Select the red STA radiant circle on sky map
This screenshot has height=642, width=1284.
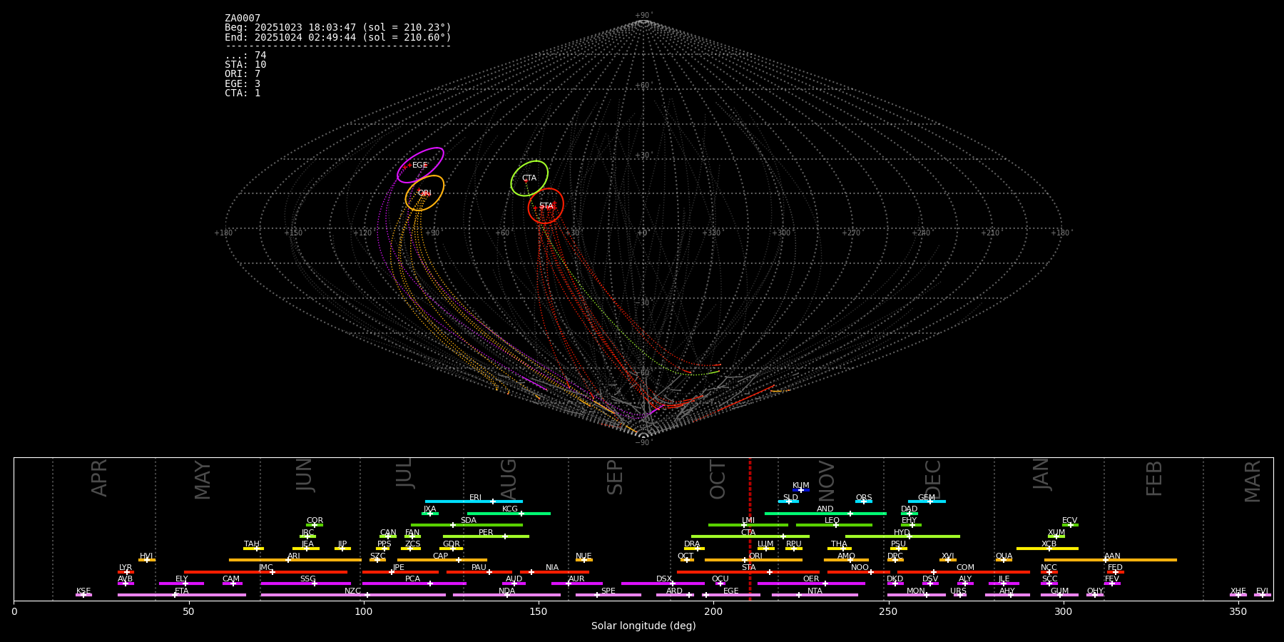tap(546, 205)
